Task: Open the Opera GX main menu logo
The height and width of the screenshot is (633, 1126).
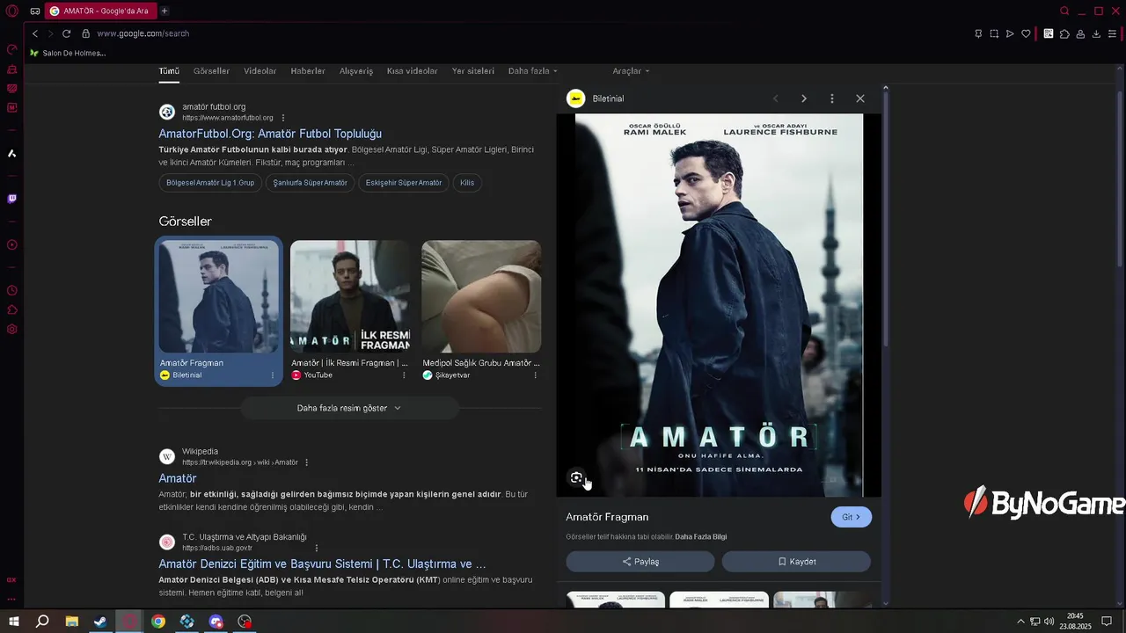Action: tap(12, 11)
